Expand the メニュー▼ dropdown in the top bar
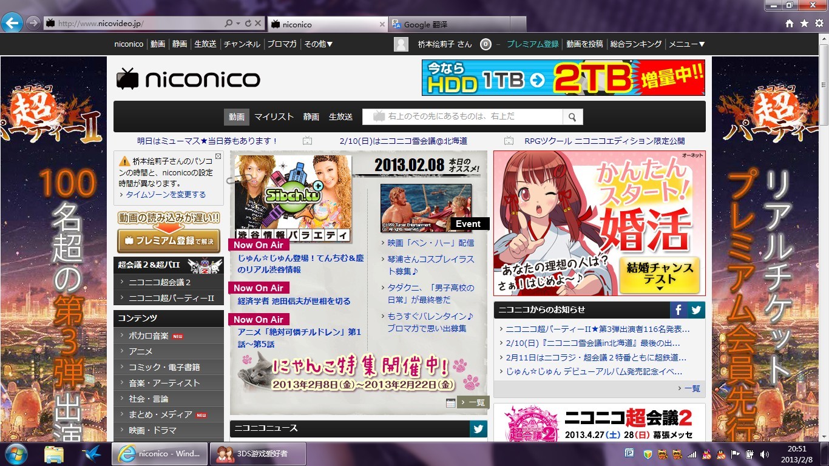Image resolution: width=829 pixels, height=466 pixels. point(687,44)
